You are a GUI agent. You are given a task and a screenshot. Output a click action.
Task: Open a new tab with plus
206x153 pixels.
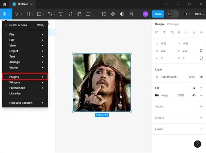coord(40,4)
